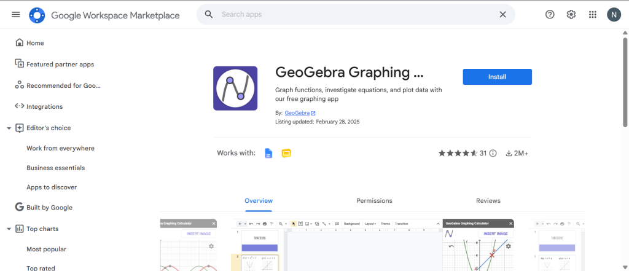The height and width of the screenshot is (271, 629).
Task: Install the GeoGebra Graphing app
Action: [498, 77]
